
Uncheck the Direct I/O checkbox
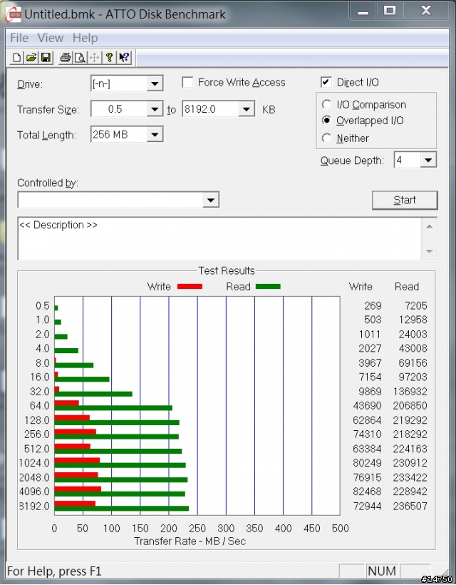click(326, 82)
